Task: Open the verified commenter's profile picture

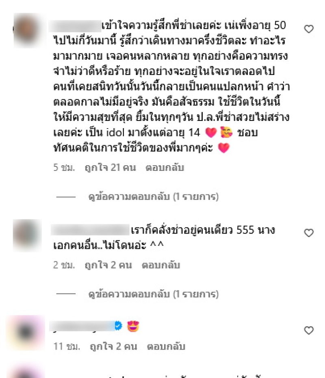Action: pyautogui.click(x=26, y=332)
